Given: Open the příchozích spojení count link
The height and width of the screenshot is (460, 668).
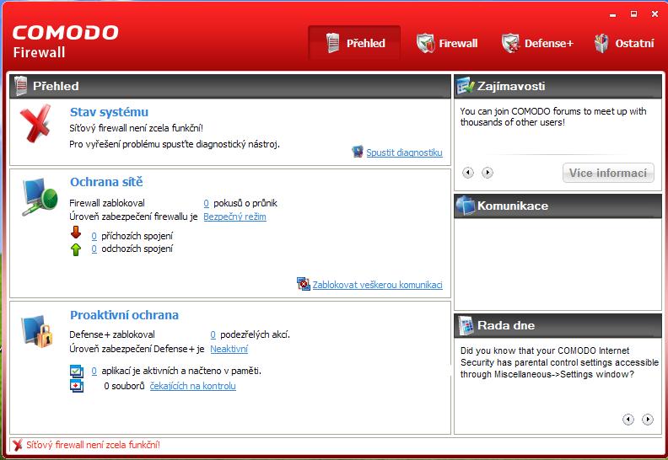Looking at the screenshot, I should pos(94,236).
